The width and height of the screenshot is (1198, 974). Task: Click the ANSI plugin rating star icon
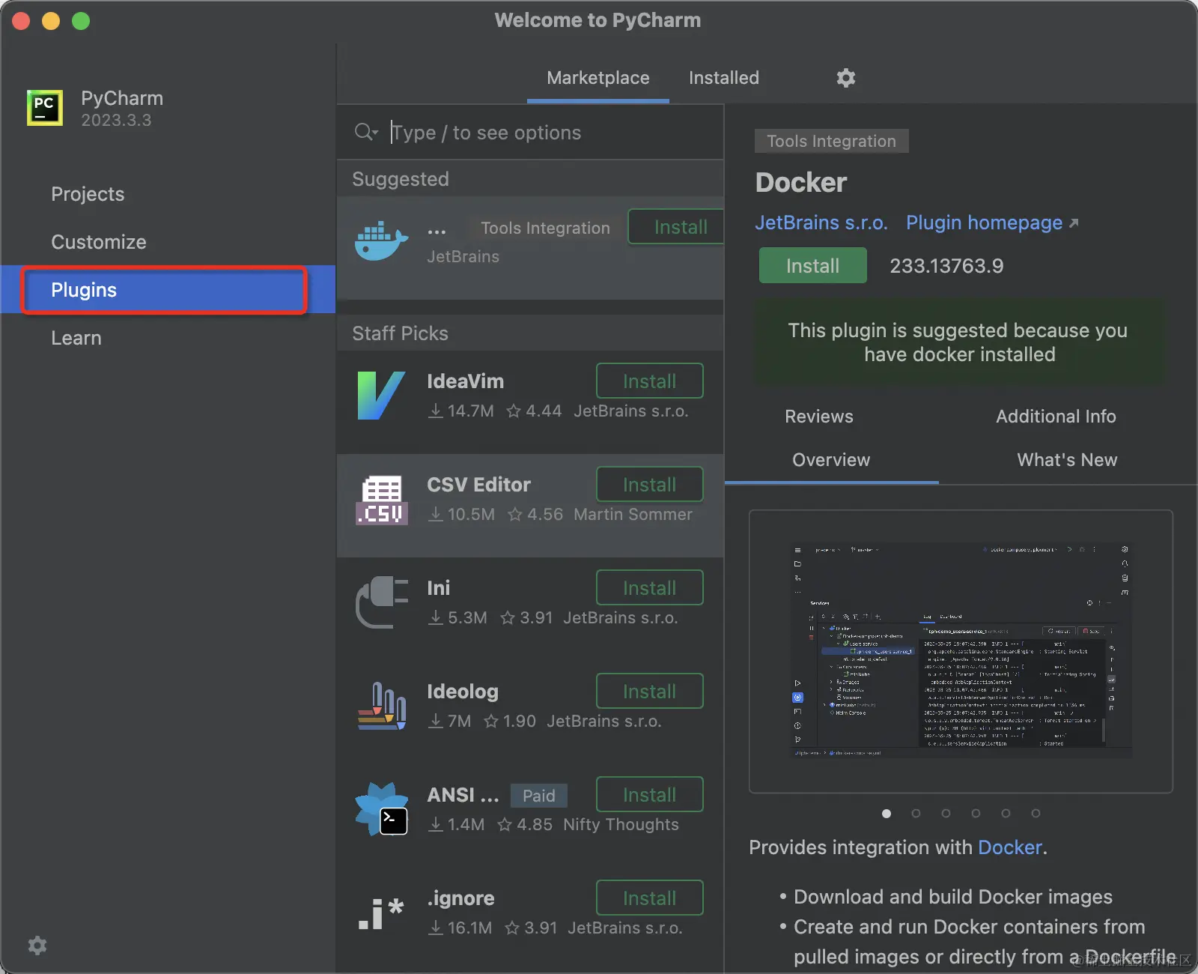(505, 825)
